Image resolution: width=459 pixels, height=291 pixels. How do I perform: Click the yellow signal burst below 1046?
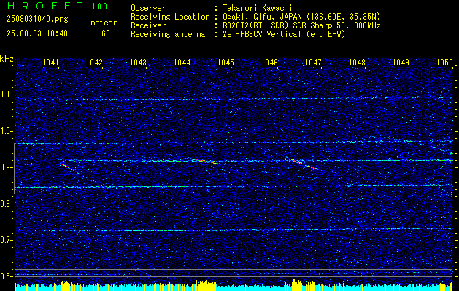[x=297, y=284]
